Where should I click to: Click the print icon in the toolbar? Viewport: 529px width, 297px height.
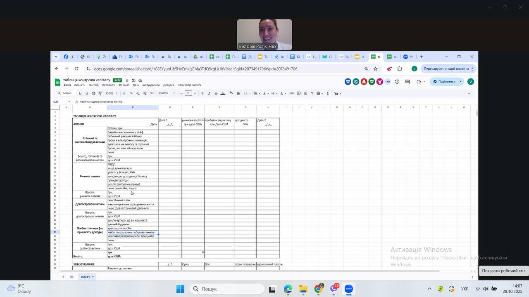tap(93, 93)
